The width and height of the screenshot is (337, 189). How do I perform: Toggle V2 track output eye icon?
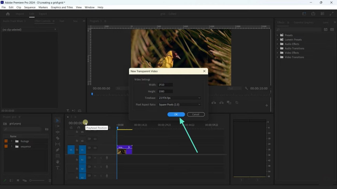pyautogui.click(x=95, y=139)
